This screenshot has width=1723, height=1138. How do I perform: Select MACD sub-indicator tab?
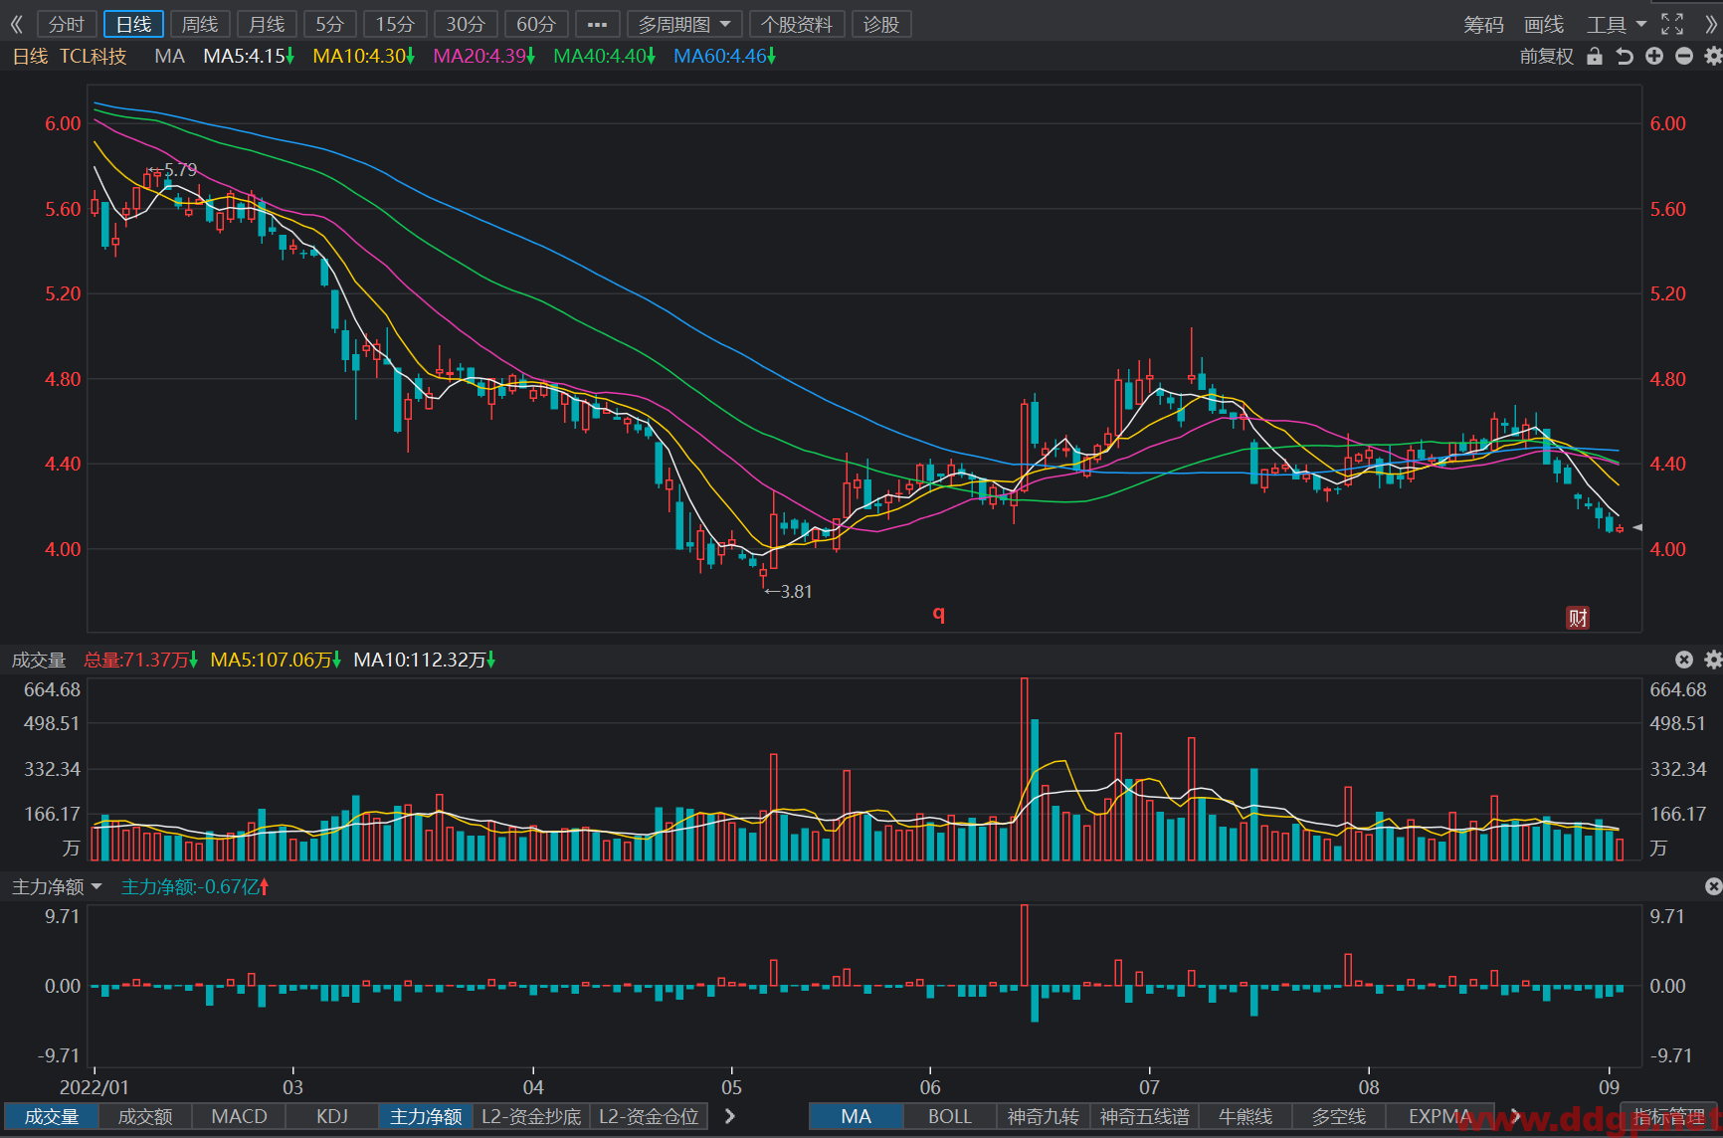[x=239, y=1116]
